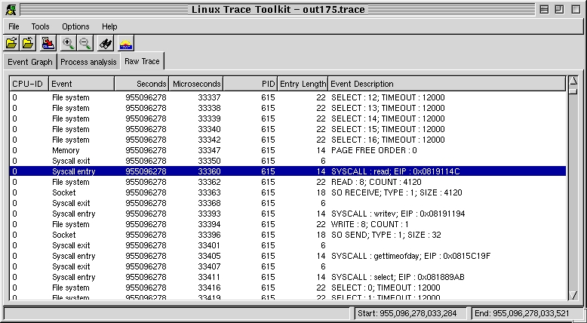Click the Event Description column header
Screen dimensions: 587x323
[x=447, y=84]
